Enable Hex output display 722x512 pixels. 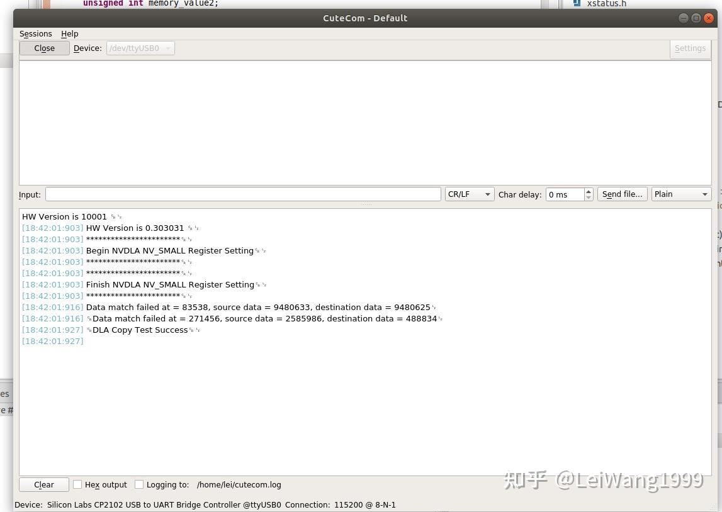pos(77,484)
